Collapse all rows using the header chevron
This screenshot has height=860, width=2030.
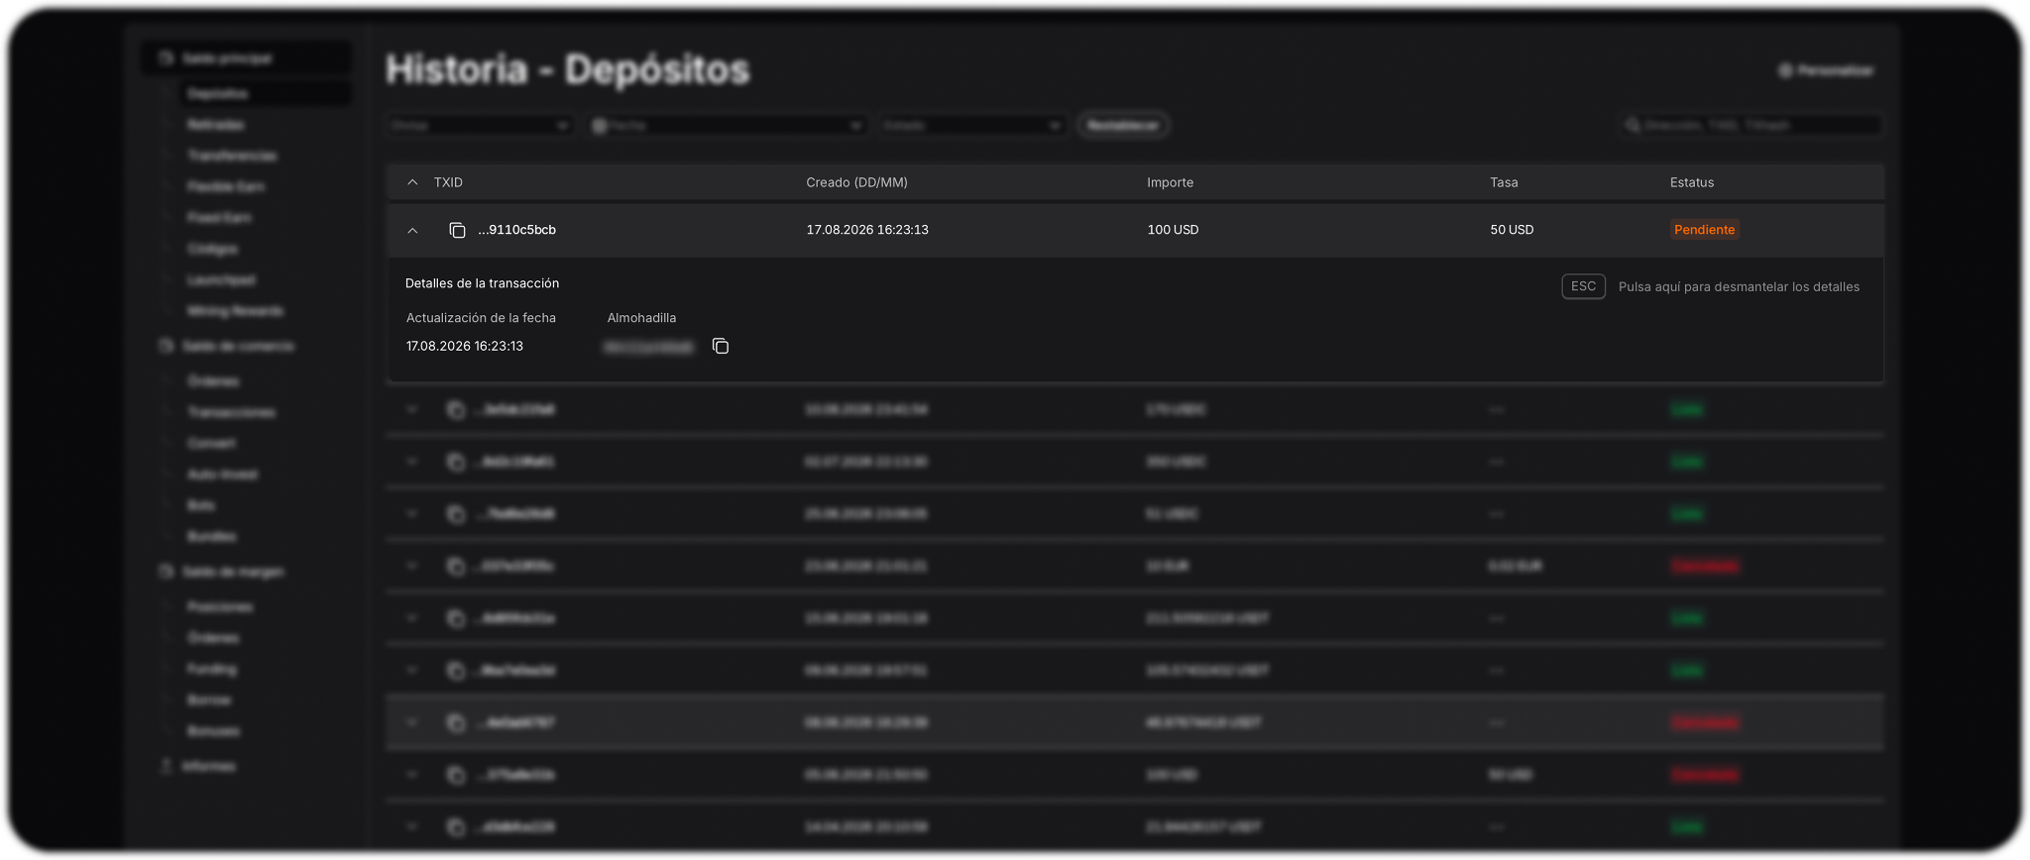point(412,182)
